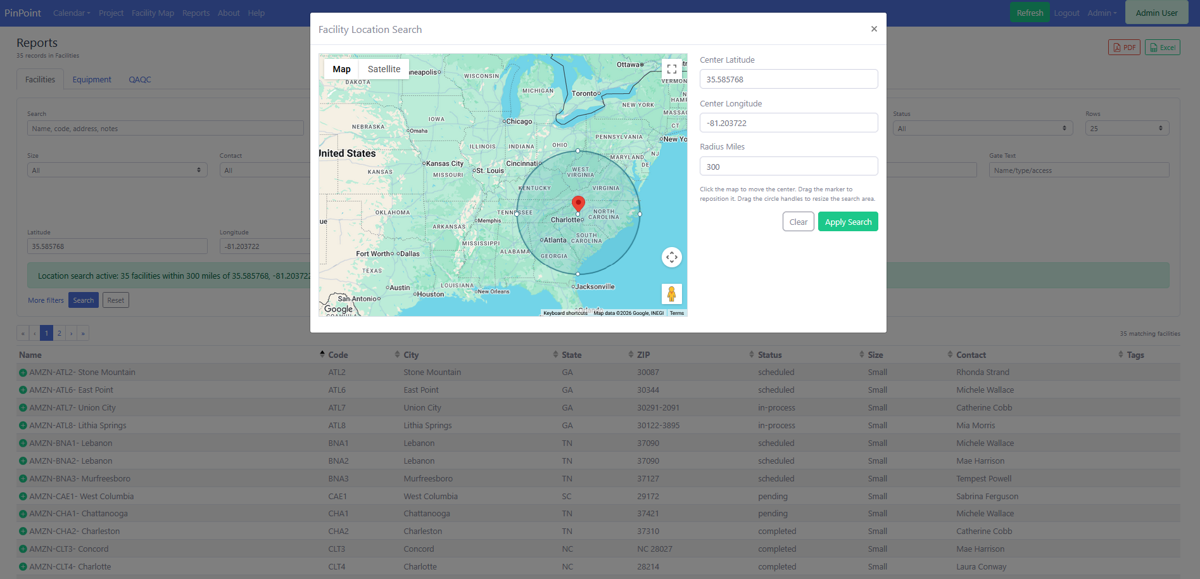Click the red center marker on the map

tap(578, 204)
